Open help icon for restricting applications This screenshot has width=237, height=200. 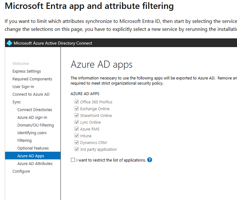[x=150, y=160]
